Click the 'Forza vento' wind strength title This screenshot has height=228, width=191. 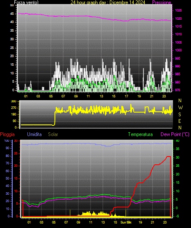pos(26,2)
